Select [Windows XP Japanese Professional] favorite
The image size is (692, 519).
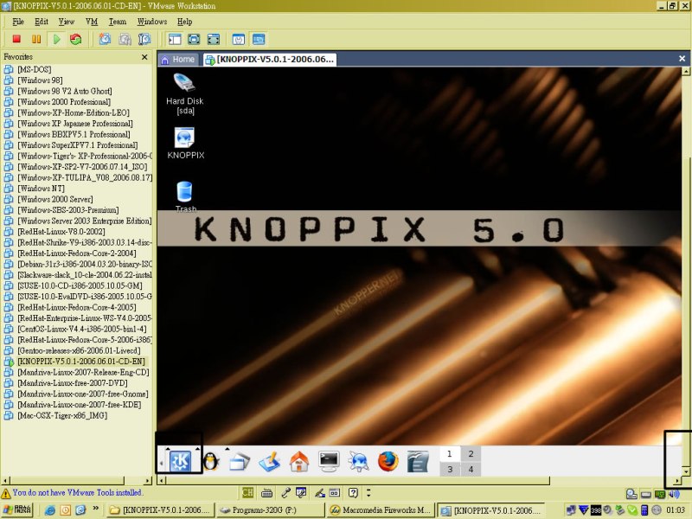75,124
